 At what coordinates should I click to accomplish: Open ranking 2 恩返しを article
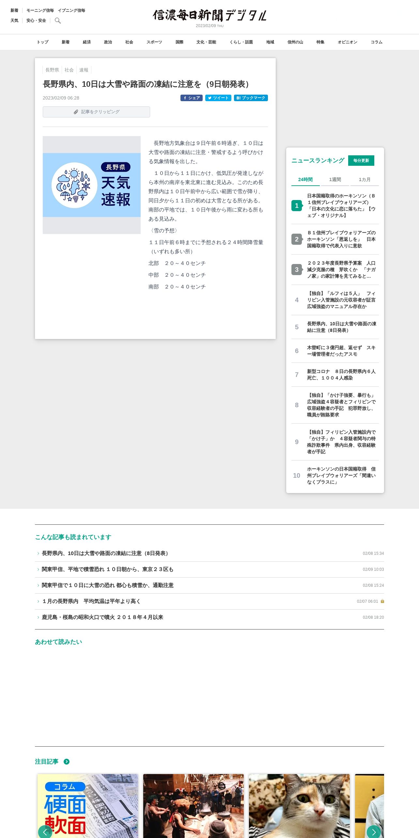click(x=335, y=239)
